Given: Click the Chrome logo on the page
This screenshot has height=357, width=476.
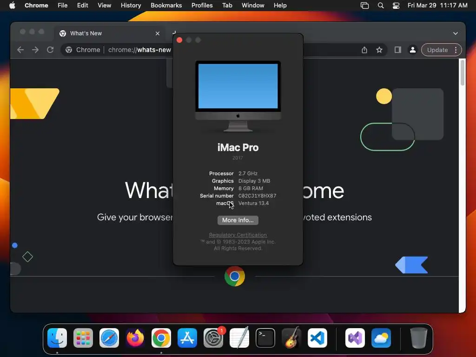Looking at the screenshot, I should 235,276.
